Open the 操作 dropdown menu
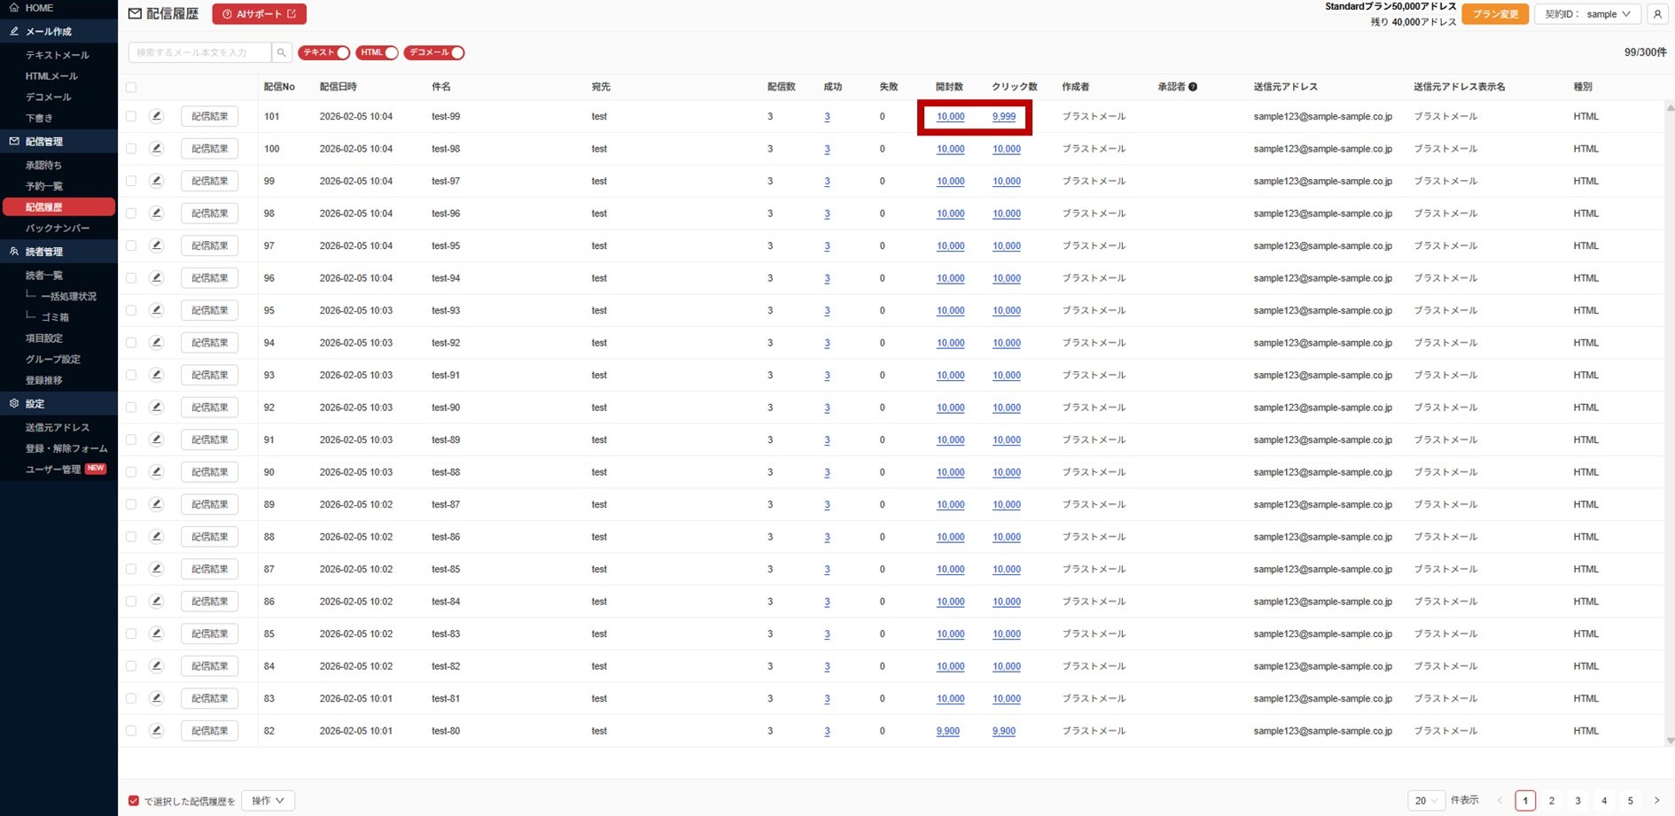This screenshot has height=816, width=1675. 268,801
